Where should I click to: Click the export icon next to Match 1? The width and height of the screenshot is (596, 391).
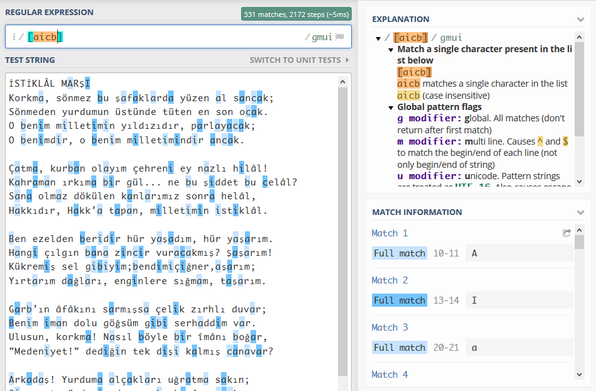pyautogui.click(x=566, y=232)
